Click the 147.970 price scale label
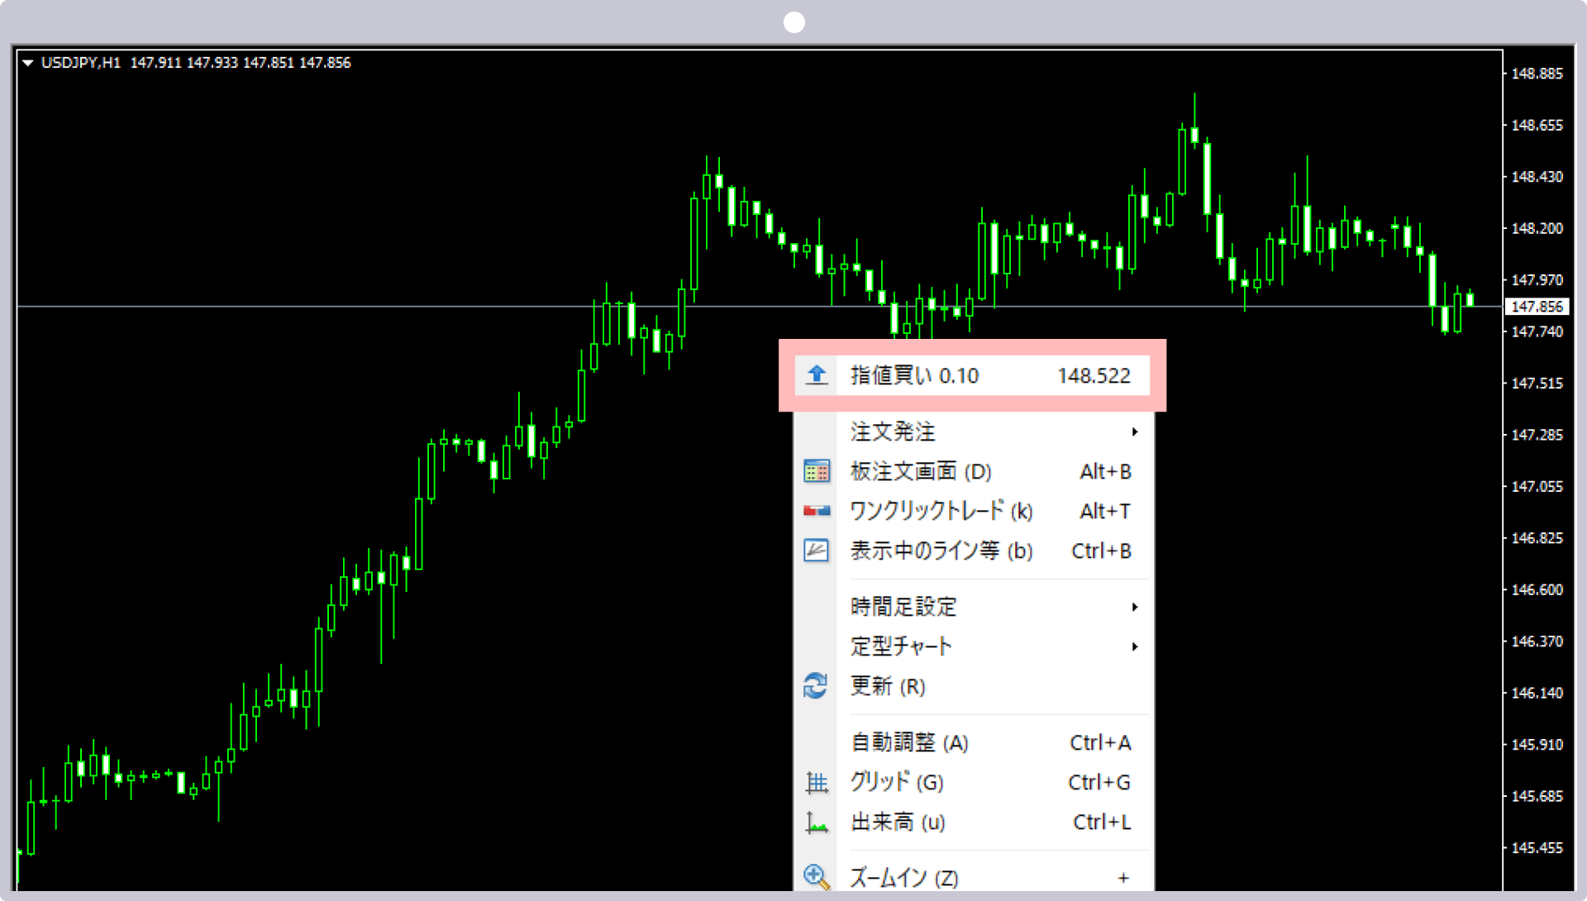This screenshot has height=901, width=1587. (x=1537, y=280)
